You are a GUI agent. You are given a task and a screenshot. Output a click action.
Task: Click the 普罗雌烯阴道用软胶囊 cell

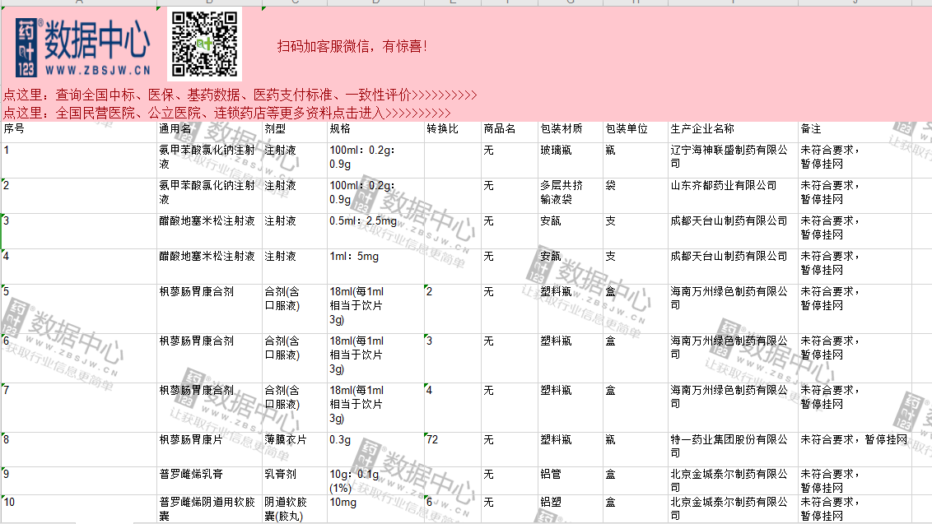210,509
